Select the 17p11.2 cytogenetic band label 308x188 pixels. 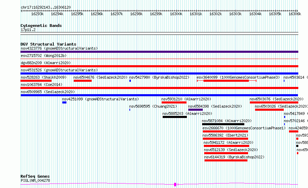point(28,30)
